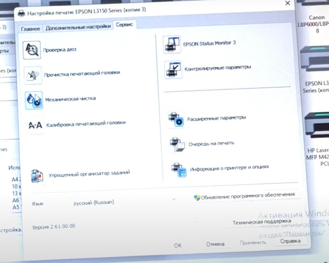The width and height of the screenshot is (329, 263).
Task: Click the EPSON Status Monitor 3 label
Action: pyautogui.click(x=210, y=43)
